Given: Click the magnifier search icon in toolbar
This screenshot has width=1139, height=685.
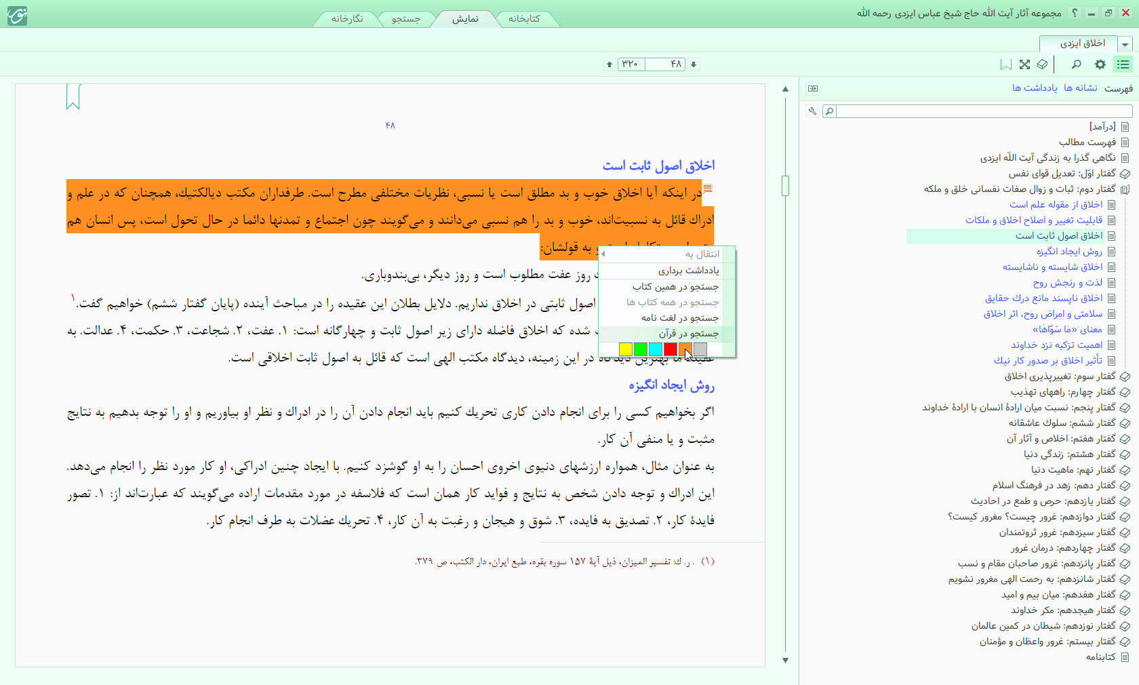Looking at the screenshot, I should point(1076,64).
